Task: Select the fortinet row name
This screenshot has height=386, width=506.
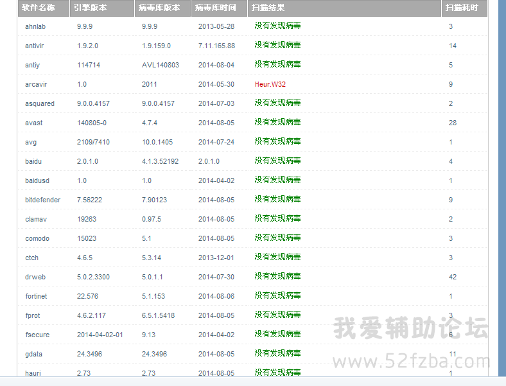Action: [x=36, y=296]
